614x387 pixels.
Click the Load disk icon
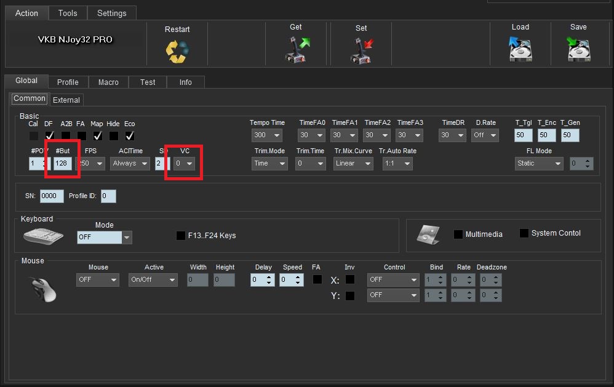tap(520, 49)
